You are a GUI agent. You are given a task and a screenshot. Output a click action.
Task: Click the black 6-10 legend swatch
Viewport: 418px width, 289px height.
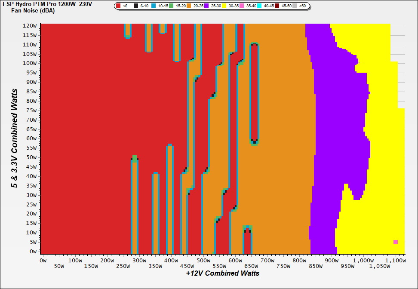point(136,6)
